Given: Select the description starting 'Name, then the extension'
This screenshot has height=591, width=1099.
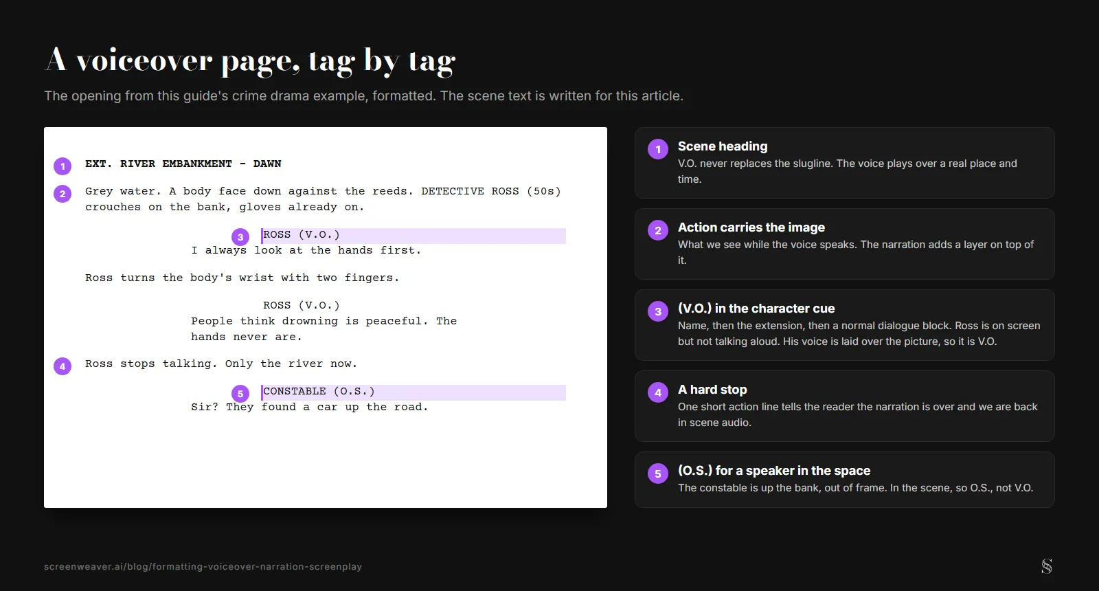Looking at the screenshot, I should click(859, 333).
